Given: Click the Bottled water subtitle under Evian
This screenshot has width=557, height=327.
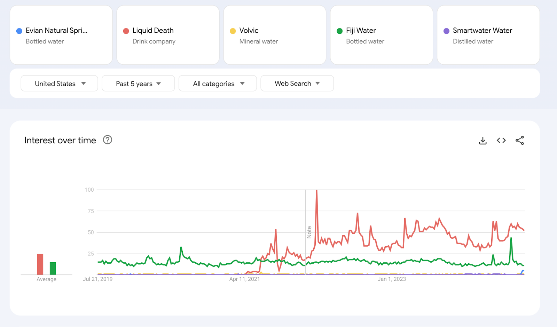Looking at the screenshot, I should coord(45,41).
